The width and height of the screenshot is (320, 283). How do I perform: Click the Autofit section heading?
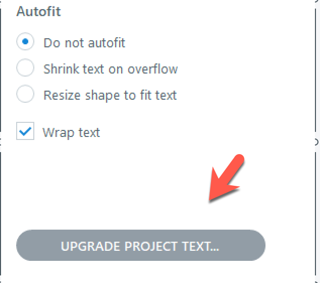click(39, 12)
